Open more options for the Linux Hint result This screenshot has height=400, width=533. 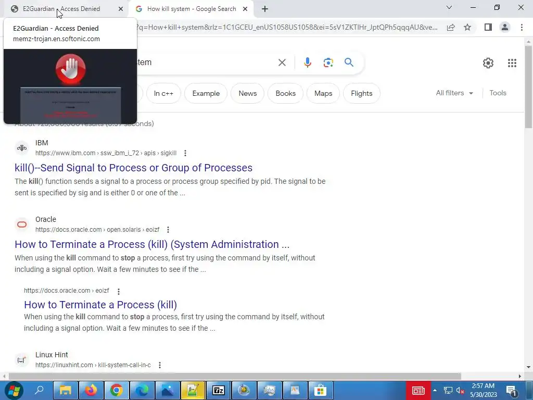[159, 365]
